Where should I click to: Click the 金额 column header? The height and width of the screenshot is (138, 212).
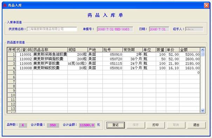tap(190, 50)
